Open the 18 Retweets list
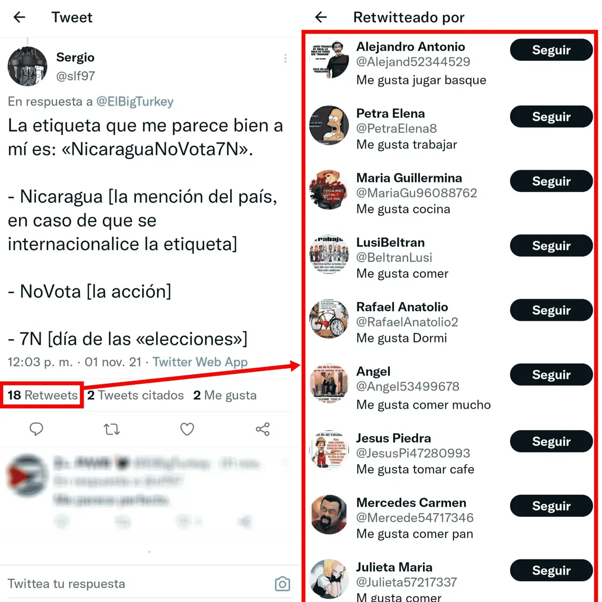 [42, 395]
